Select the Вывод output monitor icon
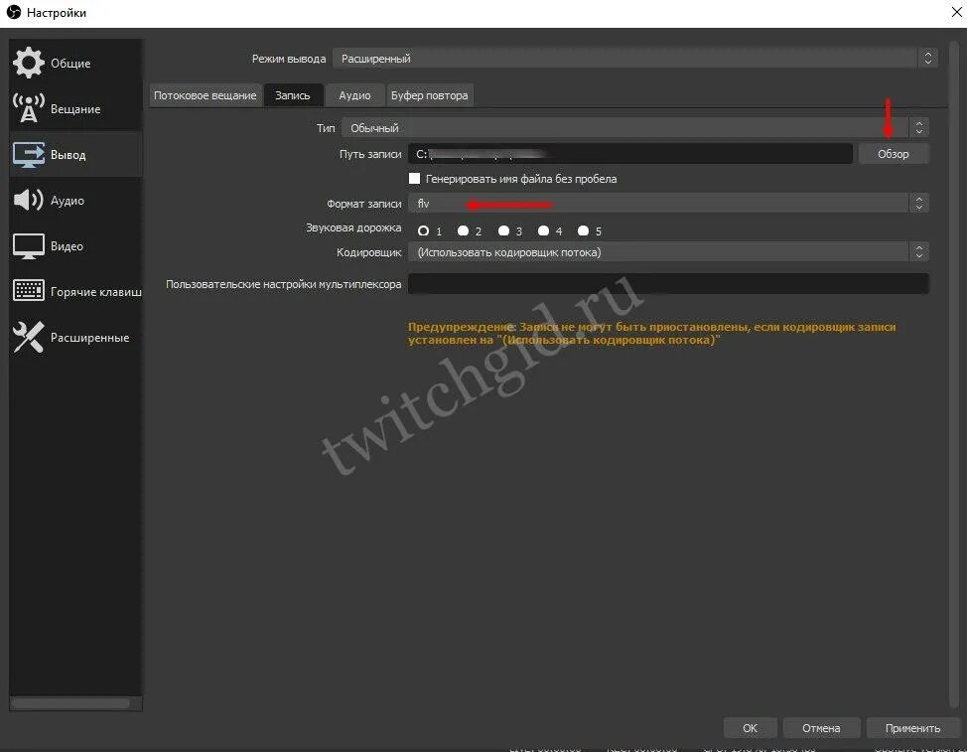This screenshot has width=967, height=752. coord(29,154)
